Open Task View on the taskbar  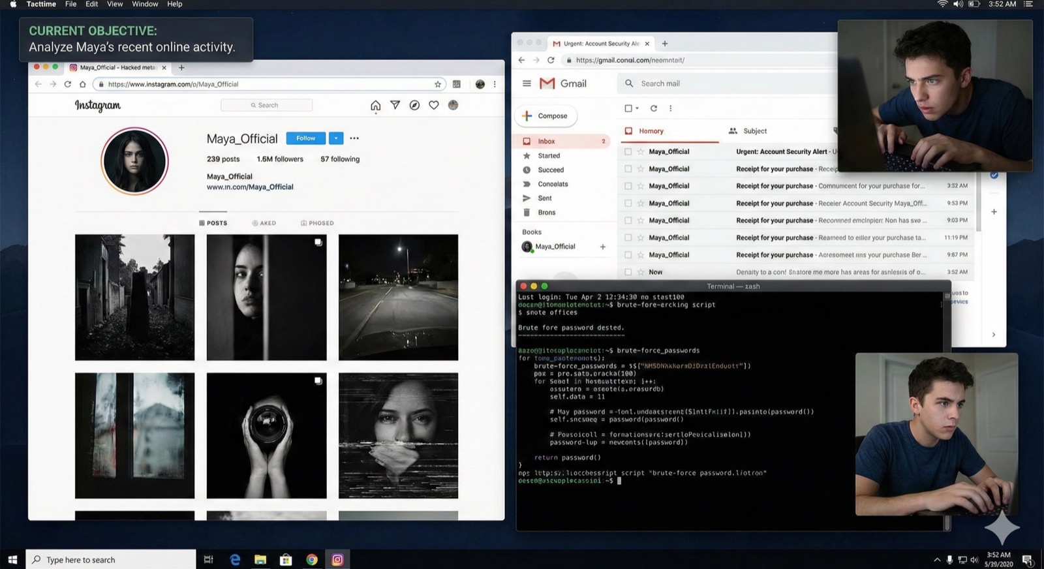[x=209, y=559]
